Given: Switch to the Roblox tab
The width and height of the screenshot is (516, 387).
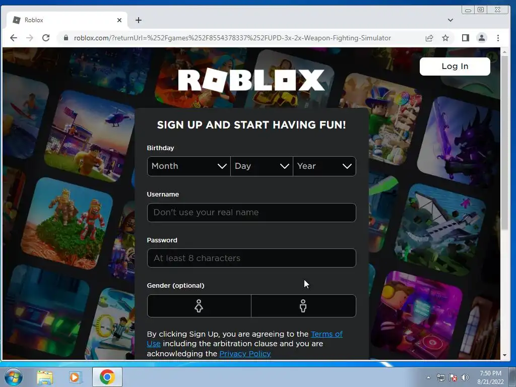Looking at the screenshot, I should tap(67, 20).
